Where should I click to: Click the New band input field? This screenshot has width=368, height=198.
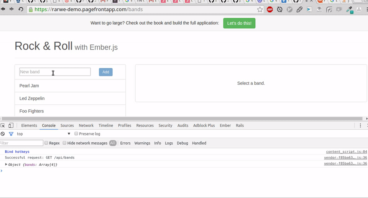[x=55, y=72]
